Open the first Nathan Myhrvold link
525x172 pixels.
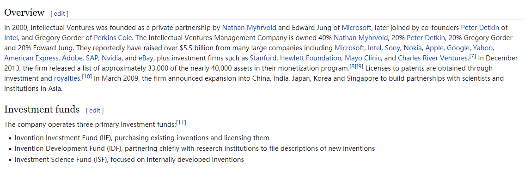249,27
